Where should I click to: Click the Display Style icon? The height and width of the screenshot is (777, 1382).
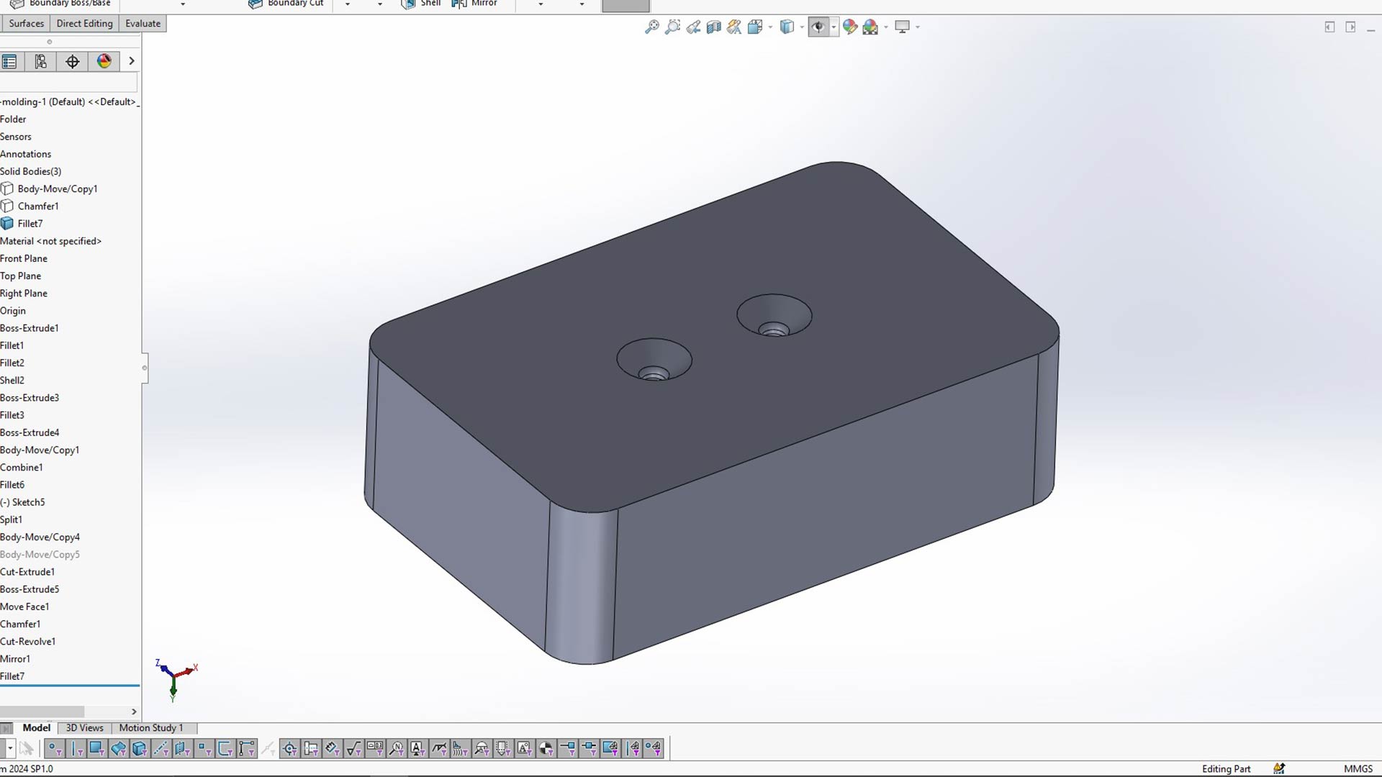(x=787, y=27)
